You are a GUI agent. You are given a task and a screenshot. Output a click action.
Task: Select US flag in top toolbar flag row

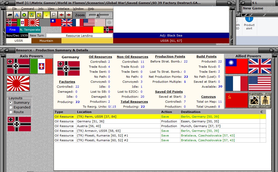[x=89, y=23]
